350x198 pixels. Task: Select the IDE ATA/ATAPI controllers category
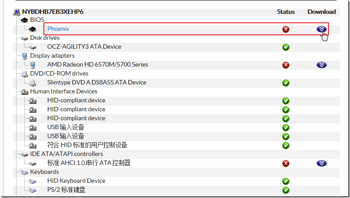(66, 154)
